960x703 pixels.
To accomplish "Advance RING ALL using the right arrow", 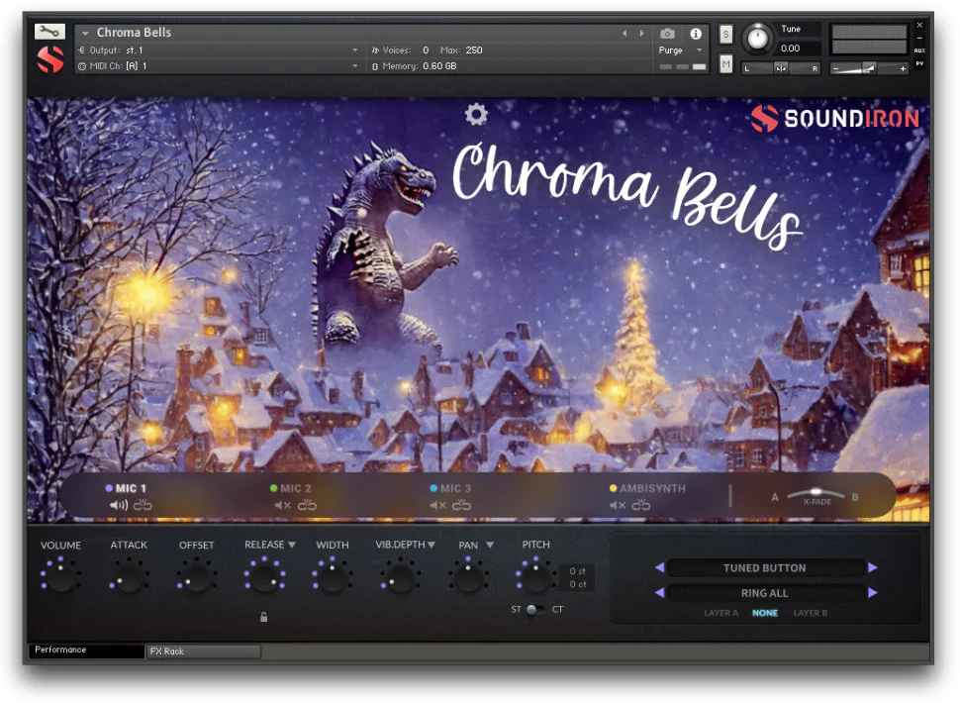I will tap(872, 592).
